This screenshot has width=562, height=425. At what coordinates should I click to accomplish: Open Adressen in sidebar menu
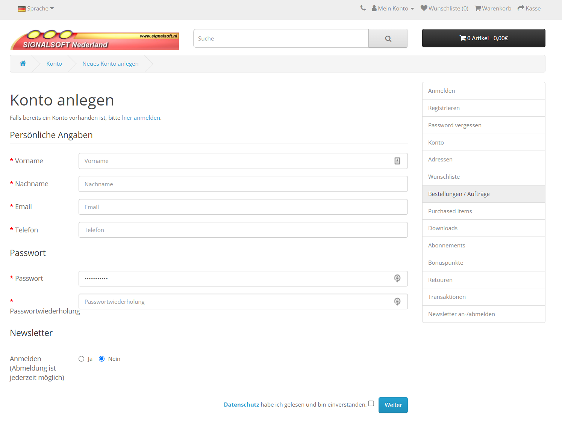pos(483,160)
